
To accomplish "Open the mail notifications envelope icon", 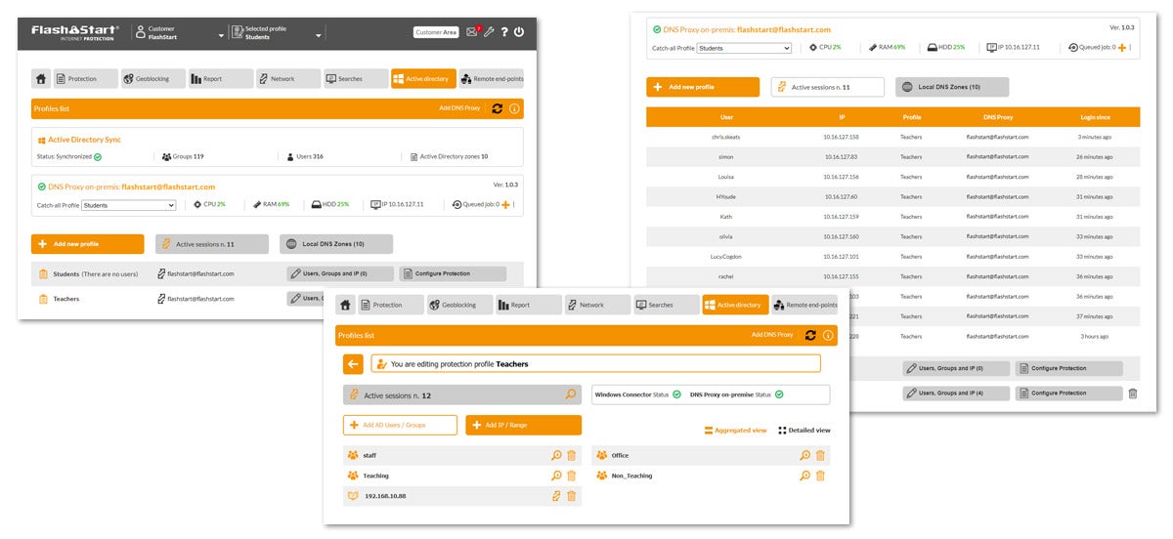I will (472, 32).
